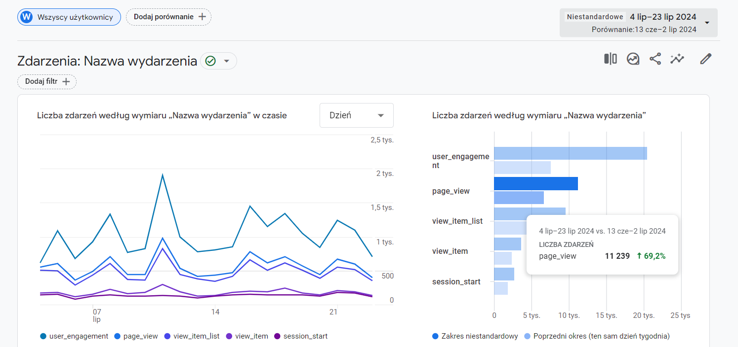Click the 21 date axis label

coord(333,312)
